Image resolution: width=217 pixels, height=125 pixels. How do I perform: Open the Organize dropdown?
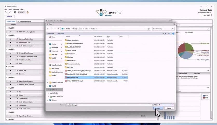[x=51, y=34]
